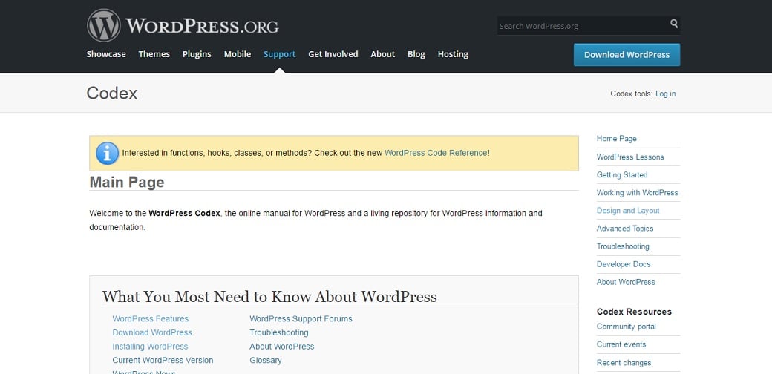The width and height of the screenshot is (772, 374).
Task: Open the WordPress Support Forums link
Action: point(301,319)
